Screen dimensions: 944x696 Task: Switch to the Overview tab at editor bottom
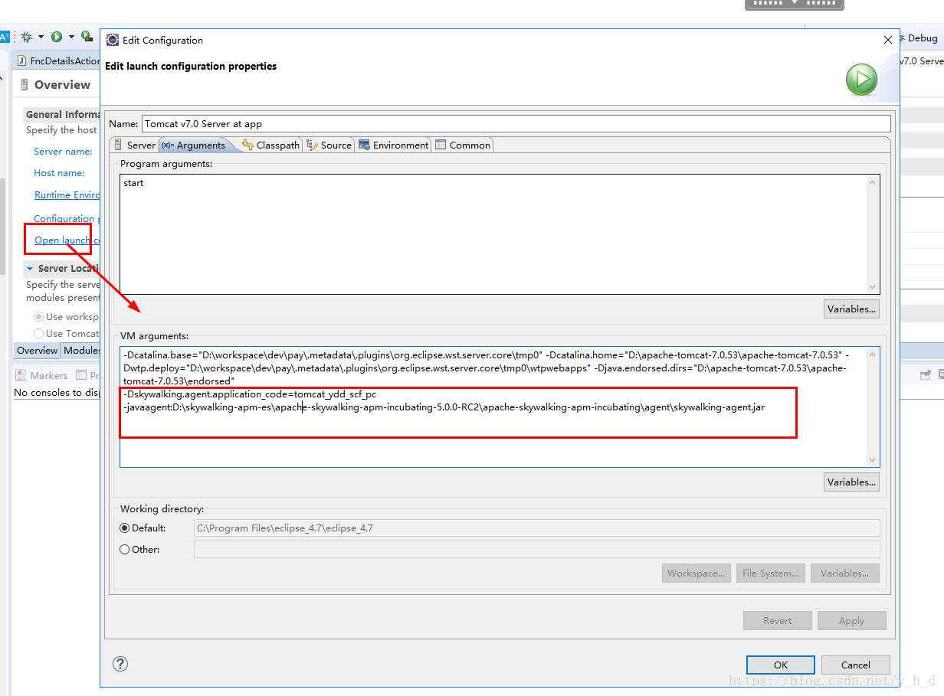(38, 351)
